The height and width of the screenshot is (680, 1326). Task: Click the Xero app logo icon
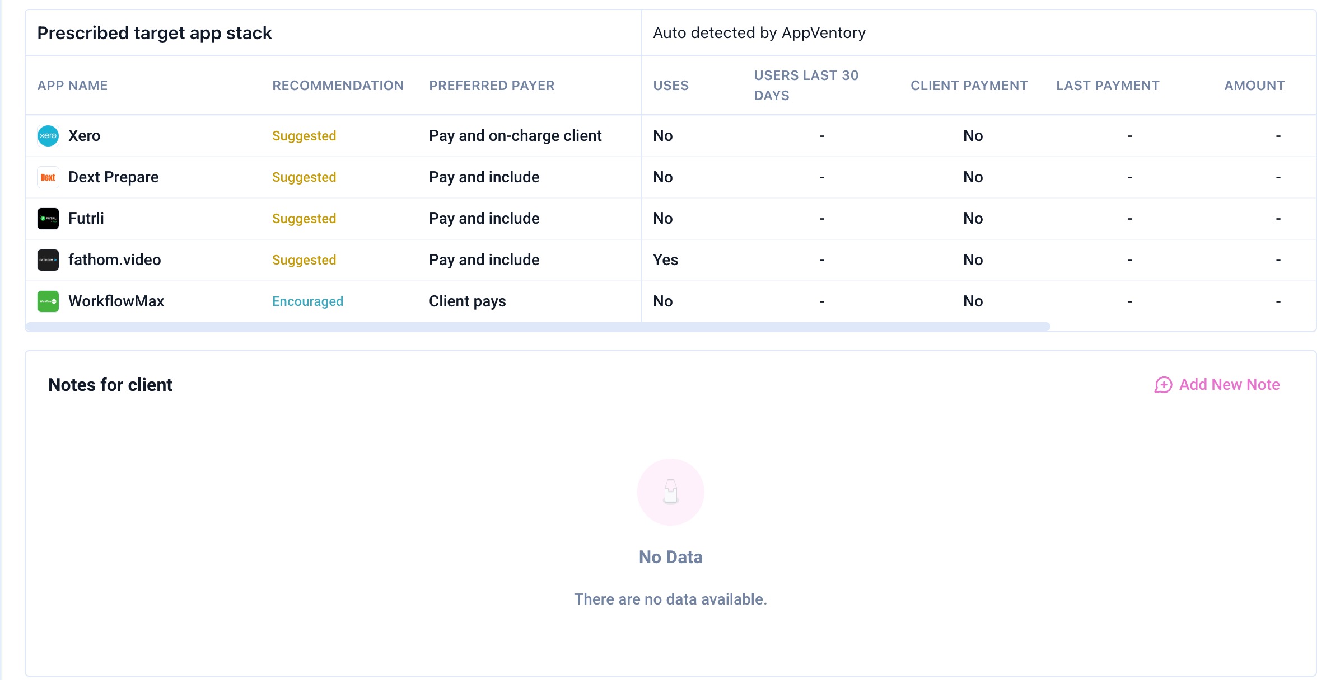tap(48, 136)
